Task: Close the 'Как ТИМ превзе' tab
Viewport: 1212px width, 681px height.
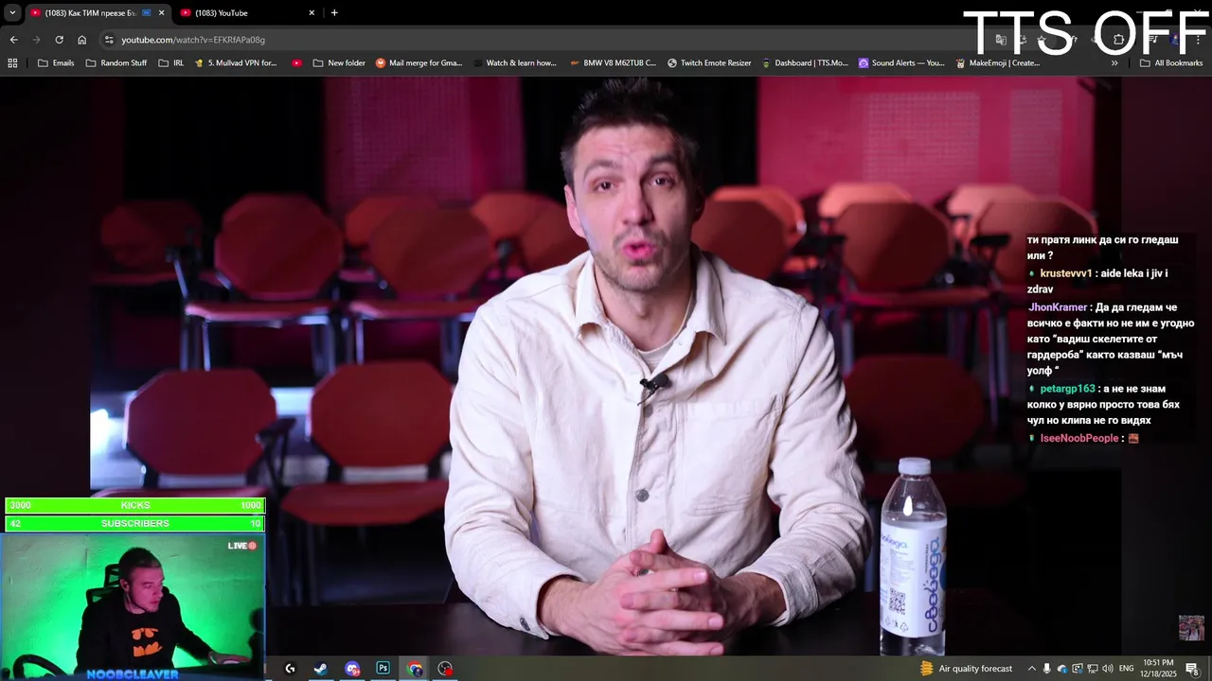Action: (x=161, y=12)
